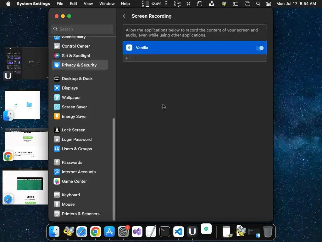
Task: Open System Settings icon in the Dock
Action: click(123, 232)
